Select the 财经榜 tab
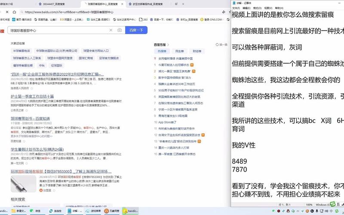The height and width of the screenshot is (215, 344). tap(197, 51)
